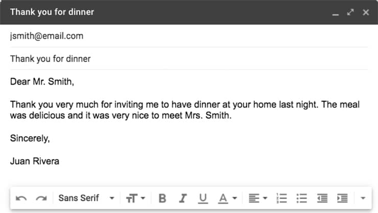Open the Sans Serif font dropdown
This screenshot has height=213, width=378.
(86, 198)
